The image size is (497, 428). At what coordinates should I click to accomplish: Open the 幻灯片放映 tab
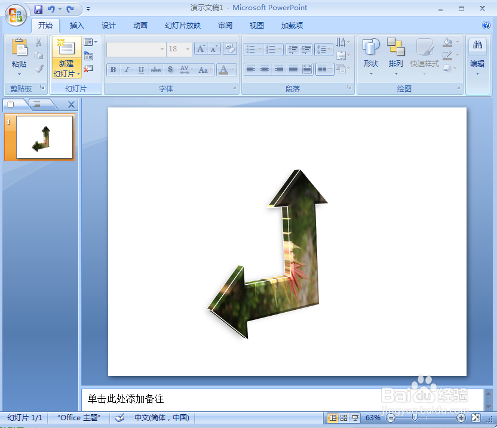coord(183,25)
